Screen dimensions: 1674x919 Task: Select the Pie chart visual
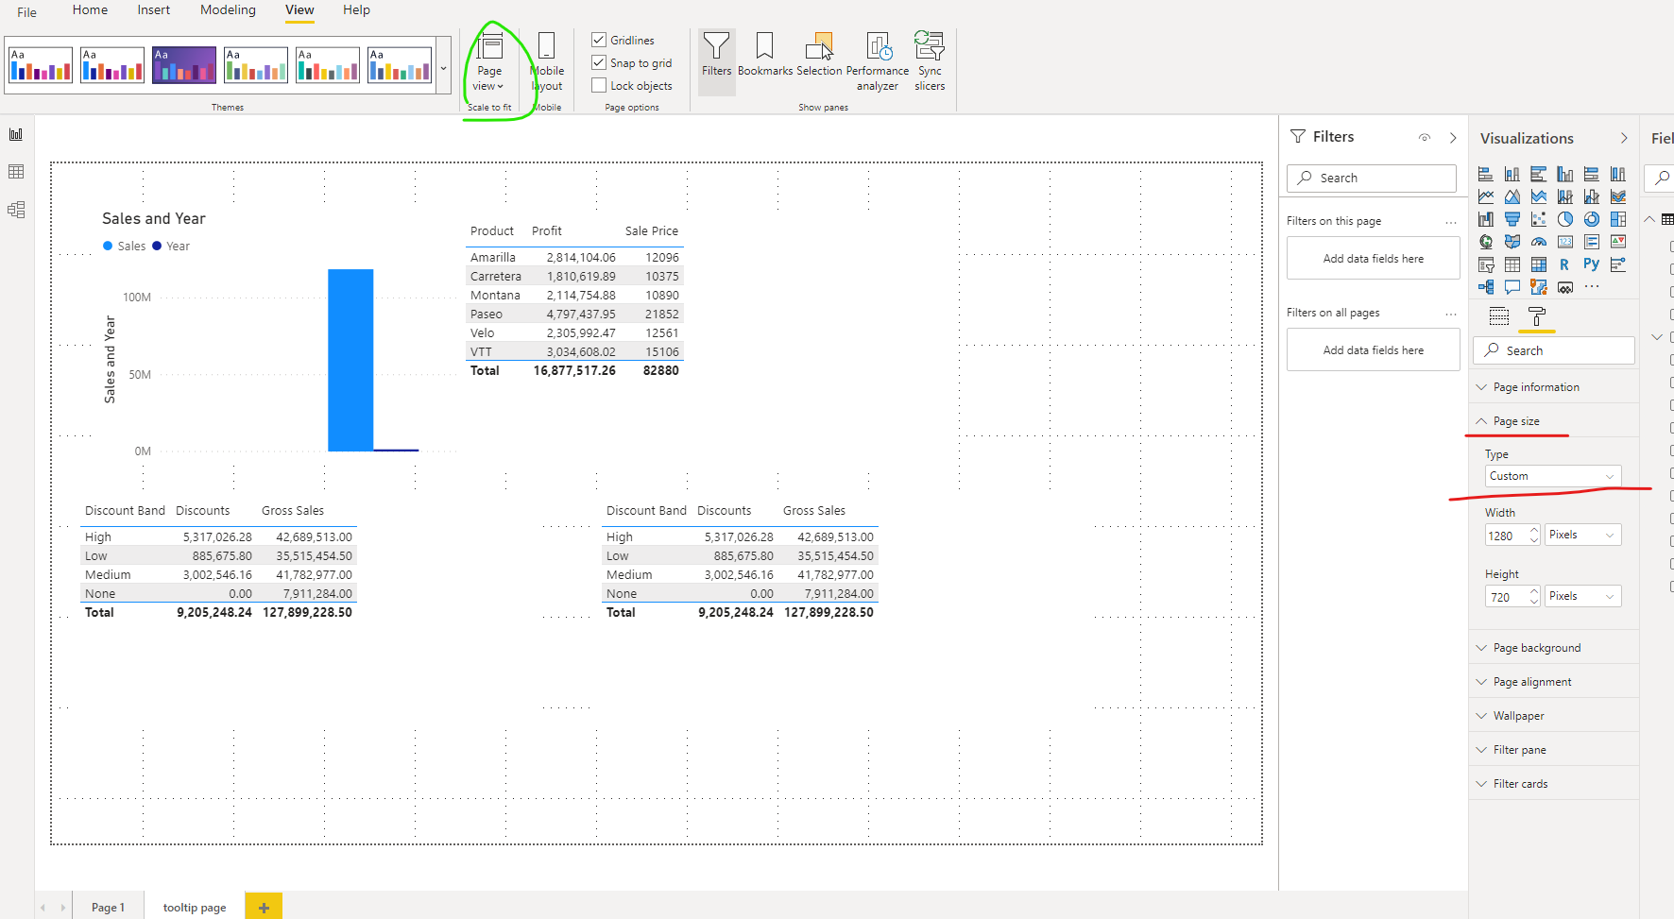1565,219
